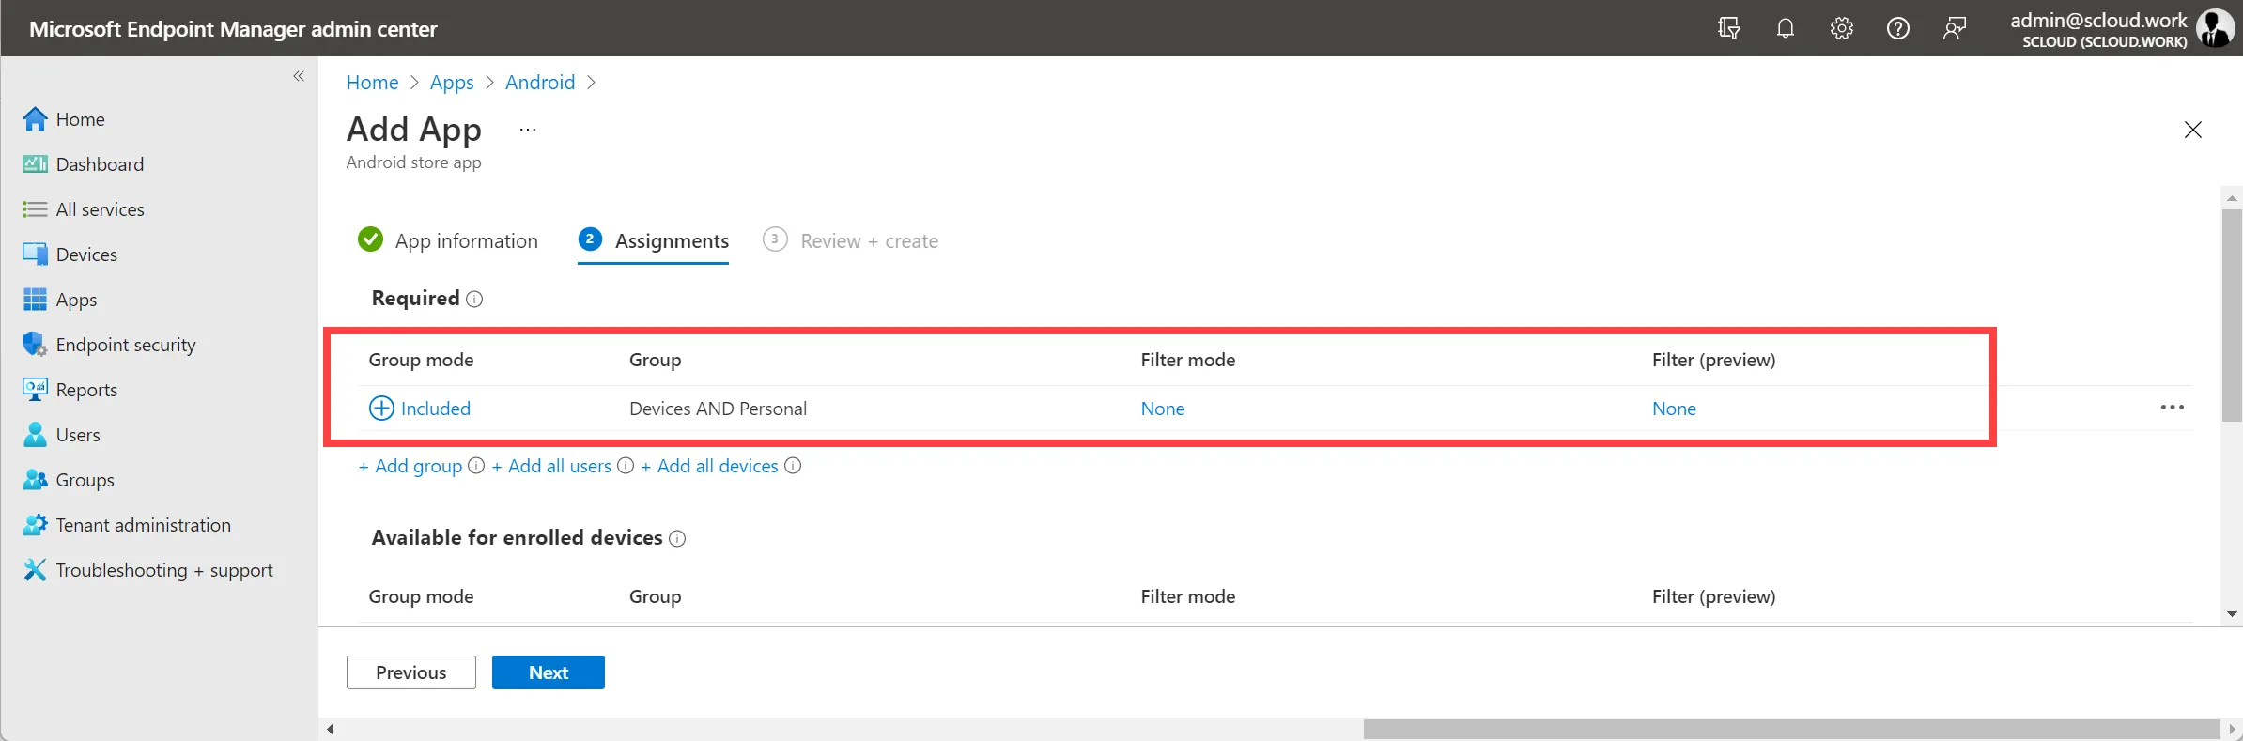
Task: Select the Assignments step tab
Action: (x=654, y=241)
